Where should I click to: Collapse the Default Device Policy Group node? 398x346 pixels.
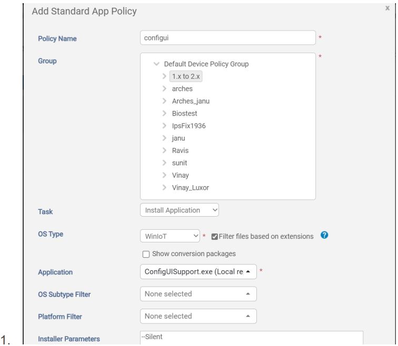(x=156, y=64)
